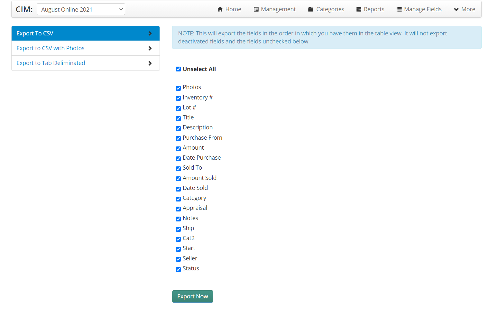Viewport: 488px width, 318px height.
Task: Click the Management list icon
Action: coord(256,9)
